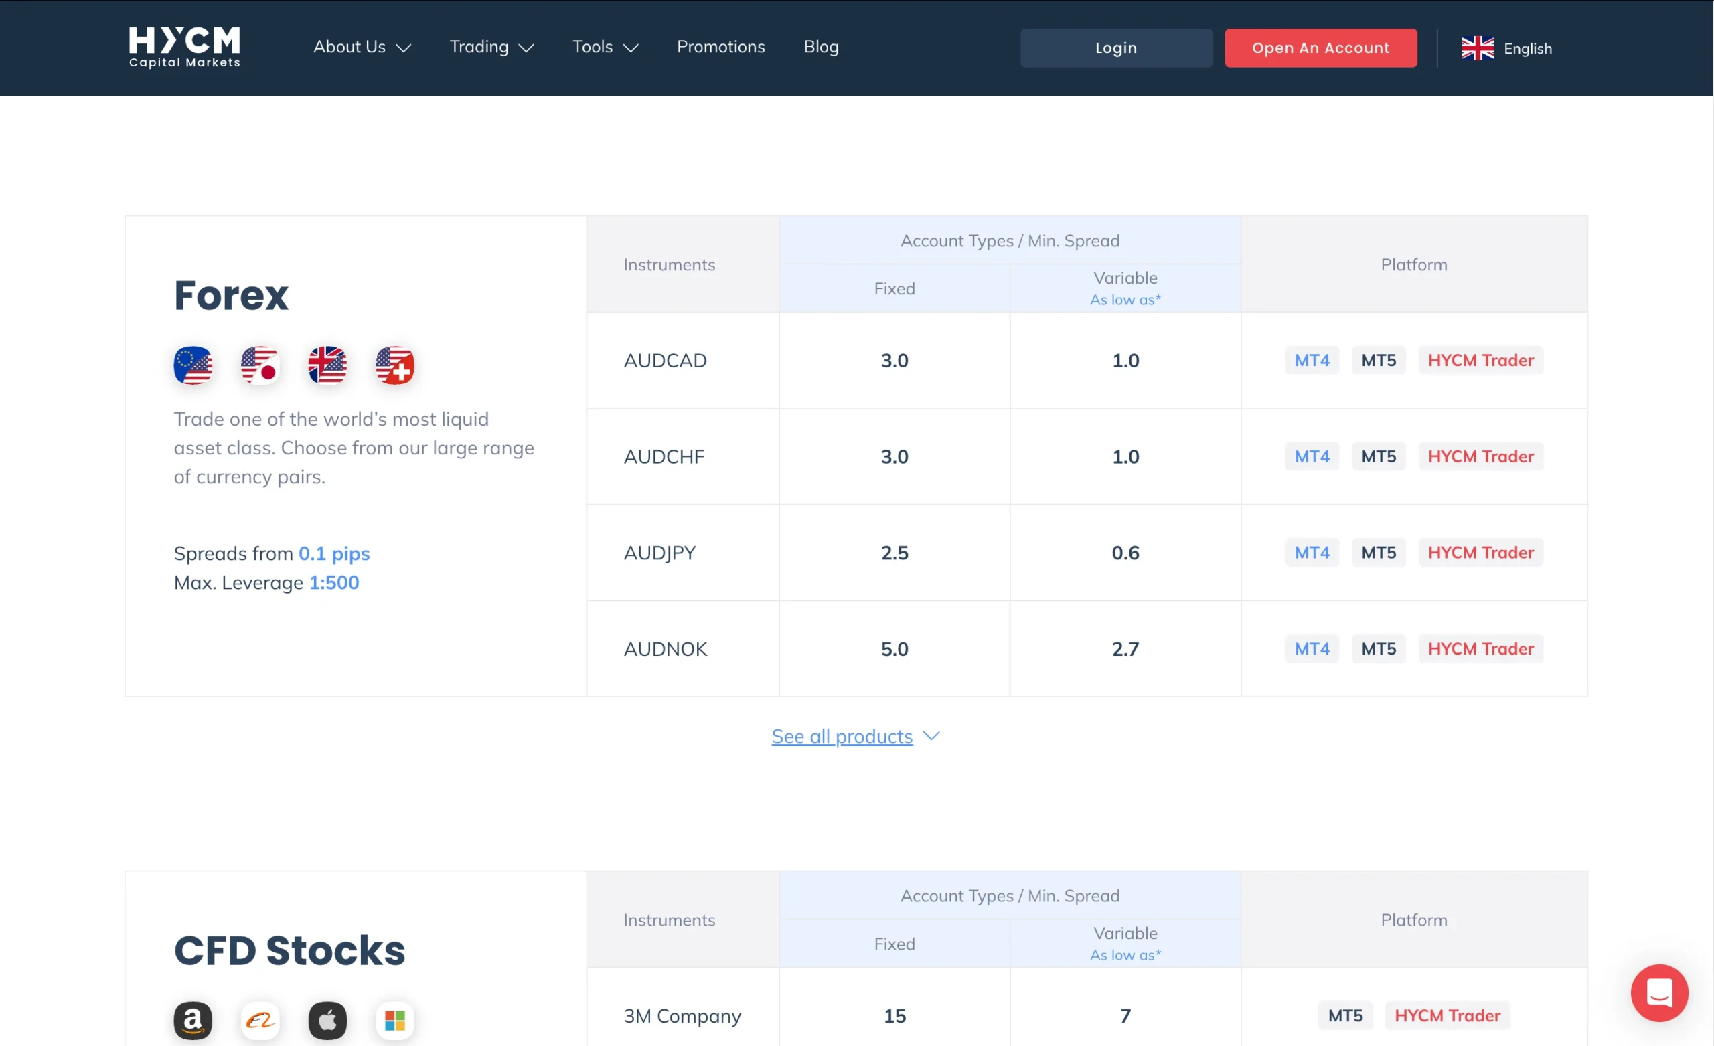Click the See all products link
Screen dimensions: 1714x1046
click(x=842, y=736)
